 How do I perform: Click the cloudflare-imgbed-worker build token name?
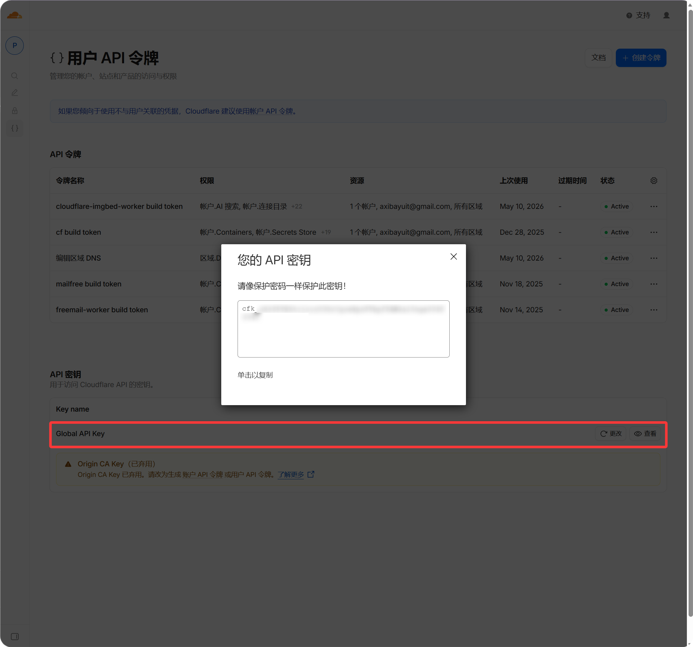point(119,206)
